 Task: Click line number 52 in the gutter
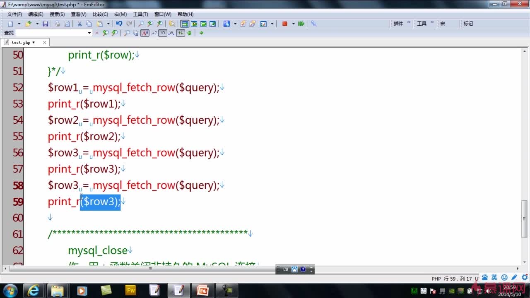tap(18, 87)
